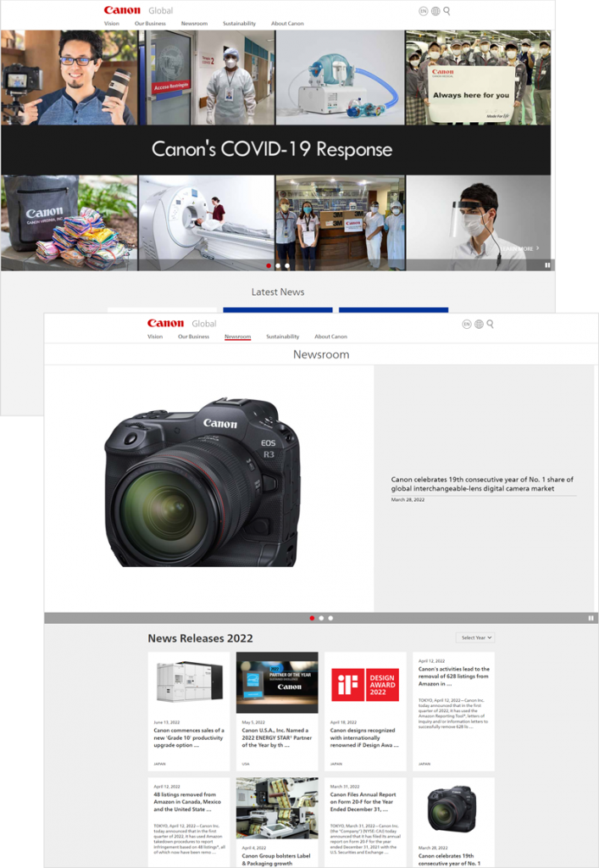
Task: Click the Grade 10 equipment thumbnail
Action: pyautogui.click(x=189, y=682)
